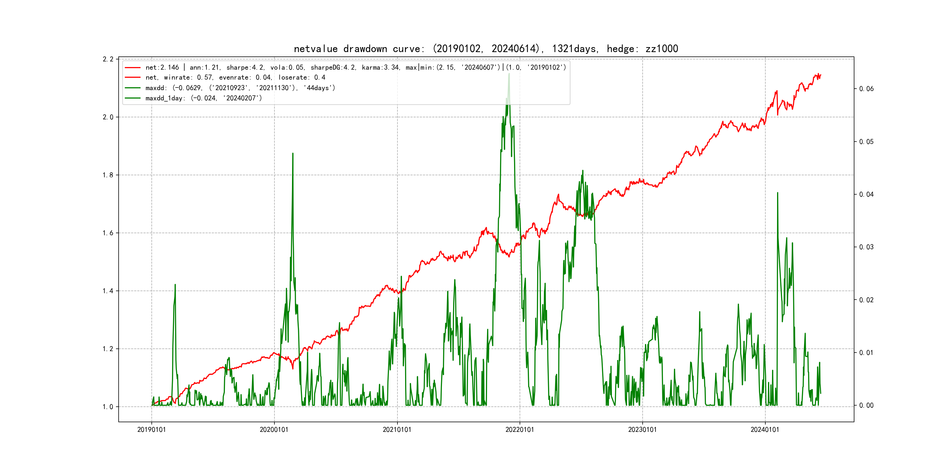This screenshot has width=949, height=474.
Task: Click the green swatch beside the maxdd_1day legend entry
Action: click(x=133, y=98)
